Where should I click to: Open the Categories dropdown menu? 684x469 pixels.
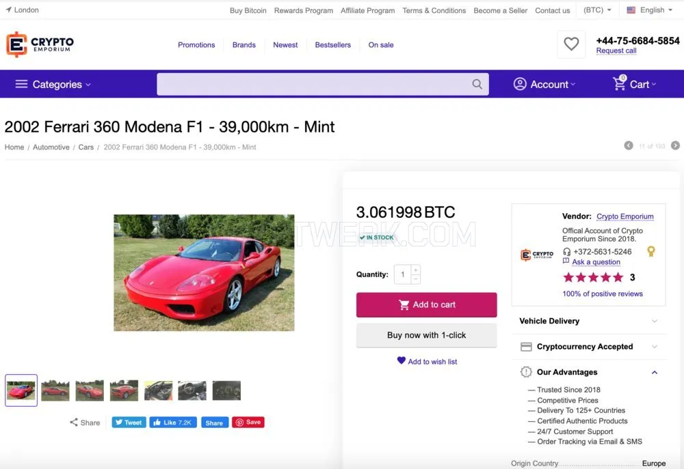point(53,85)
